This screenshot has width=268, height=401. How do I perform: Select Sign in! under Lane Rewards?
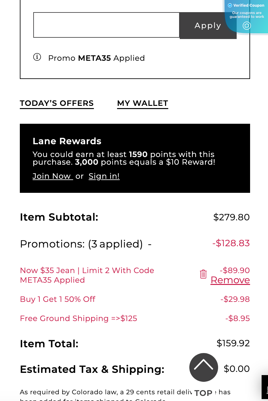104,176
